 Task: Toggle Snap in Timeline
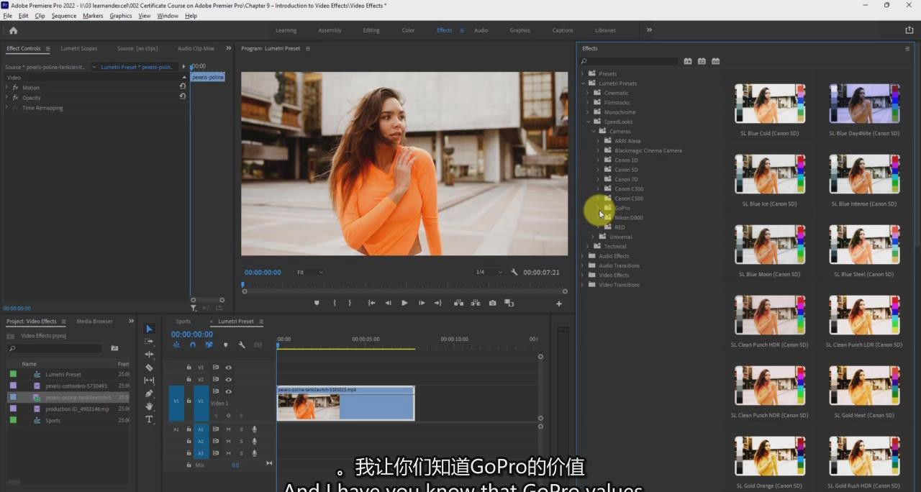point(193,345)
